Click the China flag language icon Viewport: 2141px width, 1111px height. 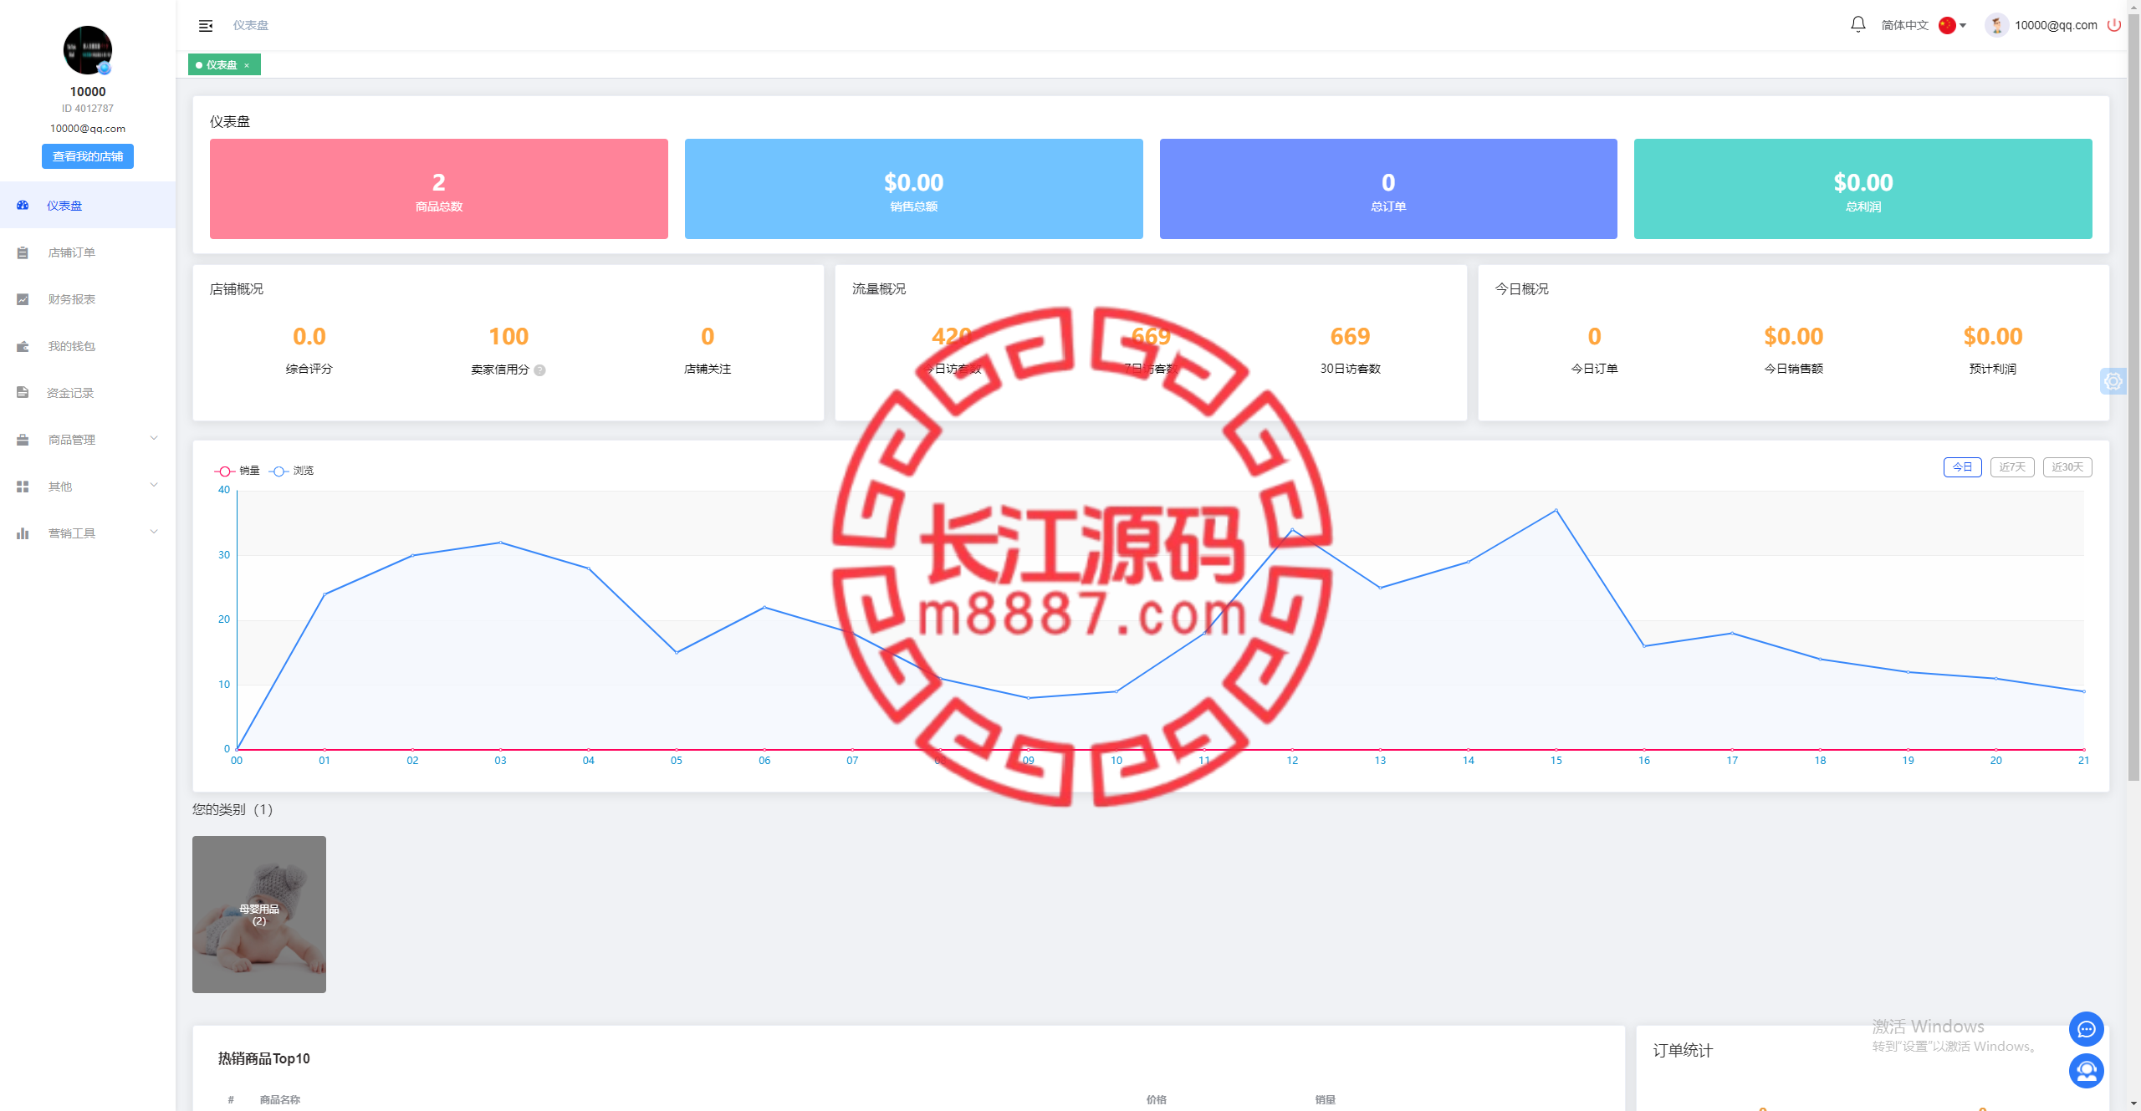[1947, 25]
